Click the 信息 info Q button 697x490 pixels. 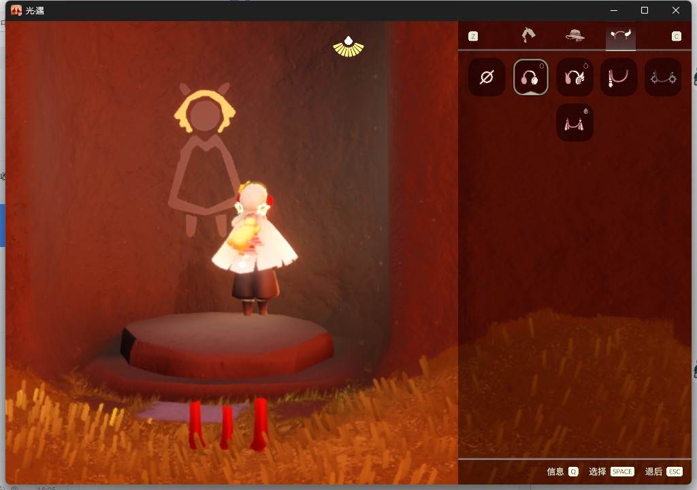[x=562, y=472]
